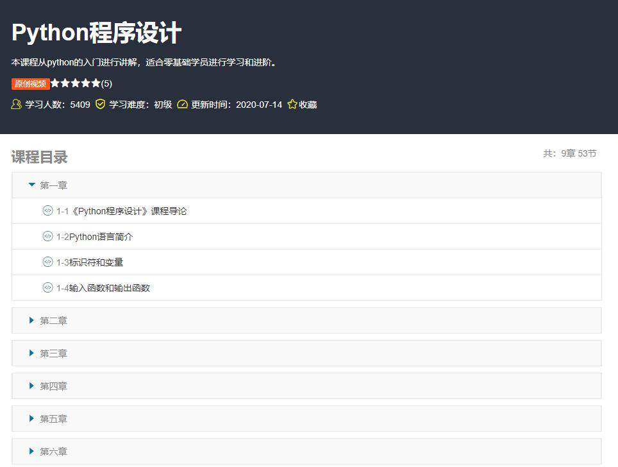The width and height of the screenshot is (618, 467).
Task: Click the 共: 9章 53节 summary
Action: pos(570,153)
